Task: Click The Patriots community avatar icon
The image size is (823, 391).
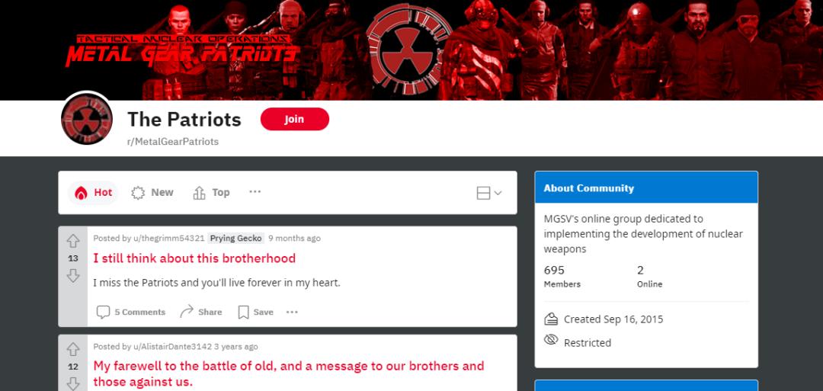Action: point(87,119)
